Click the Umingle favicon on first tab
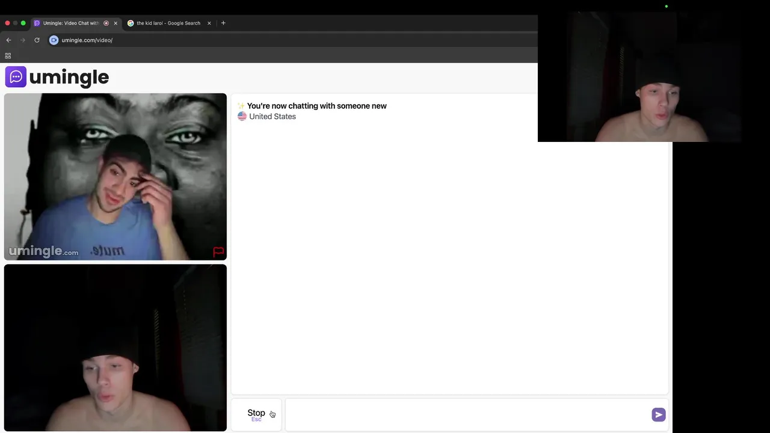 pyautogui.click(x=37, y=23)
